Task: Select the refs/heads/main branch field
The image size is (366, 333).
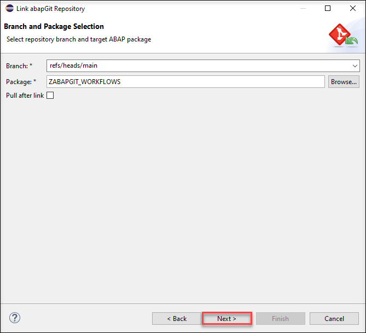Action: coord(203,66)
